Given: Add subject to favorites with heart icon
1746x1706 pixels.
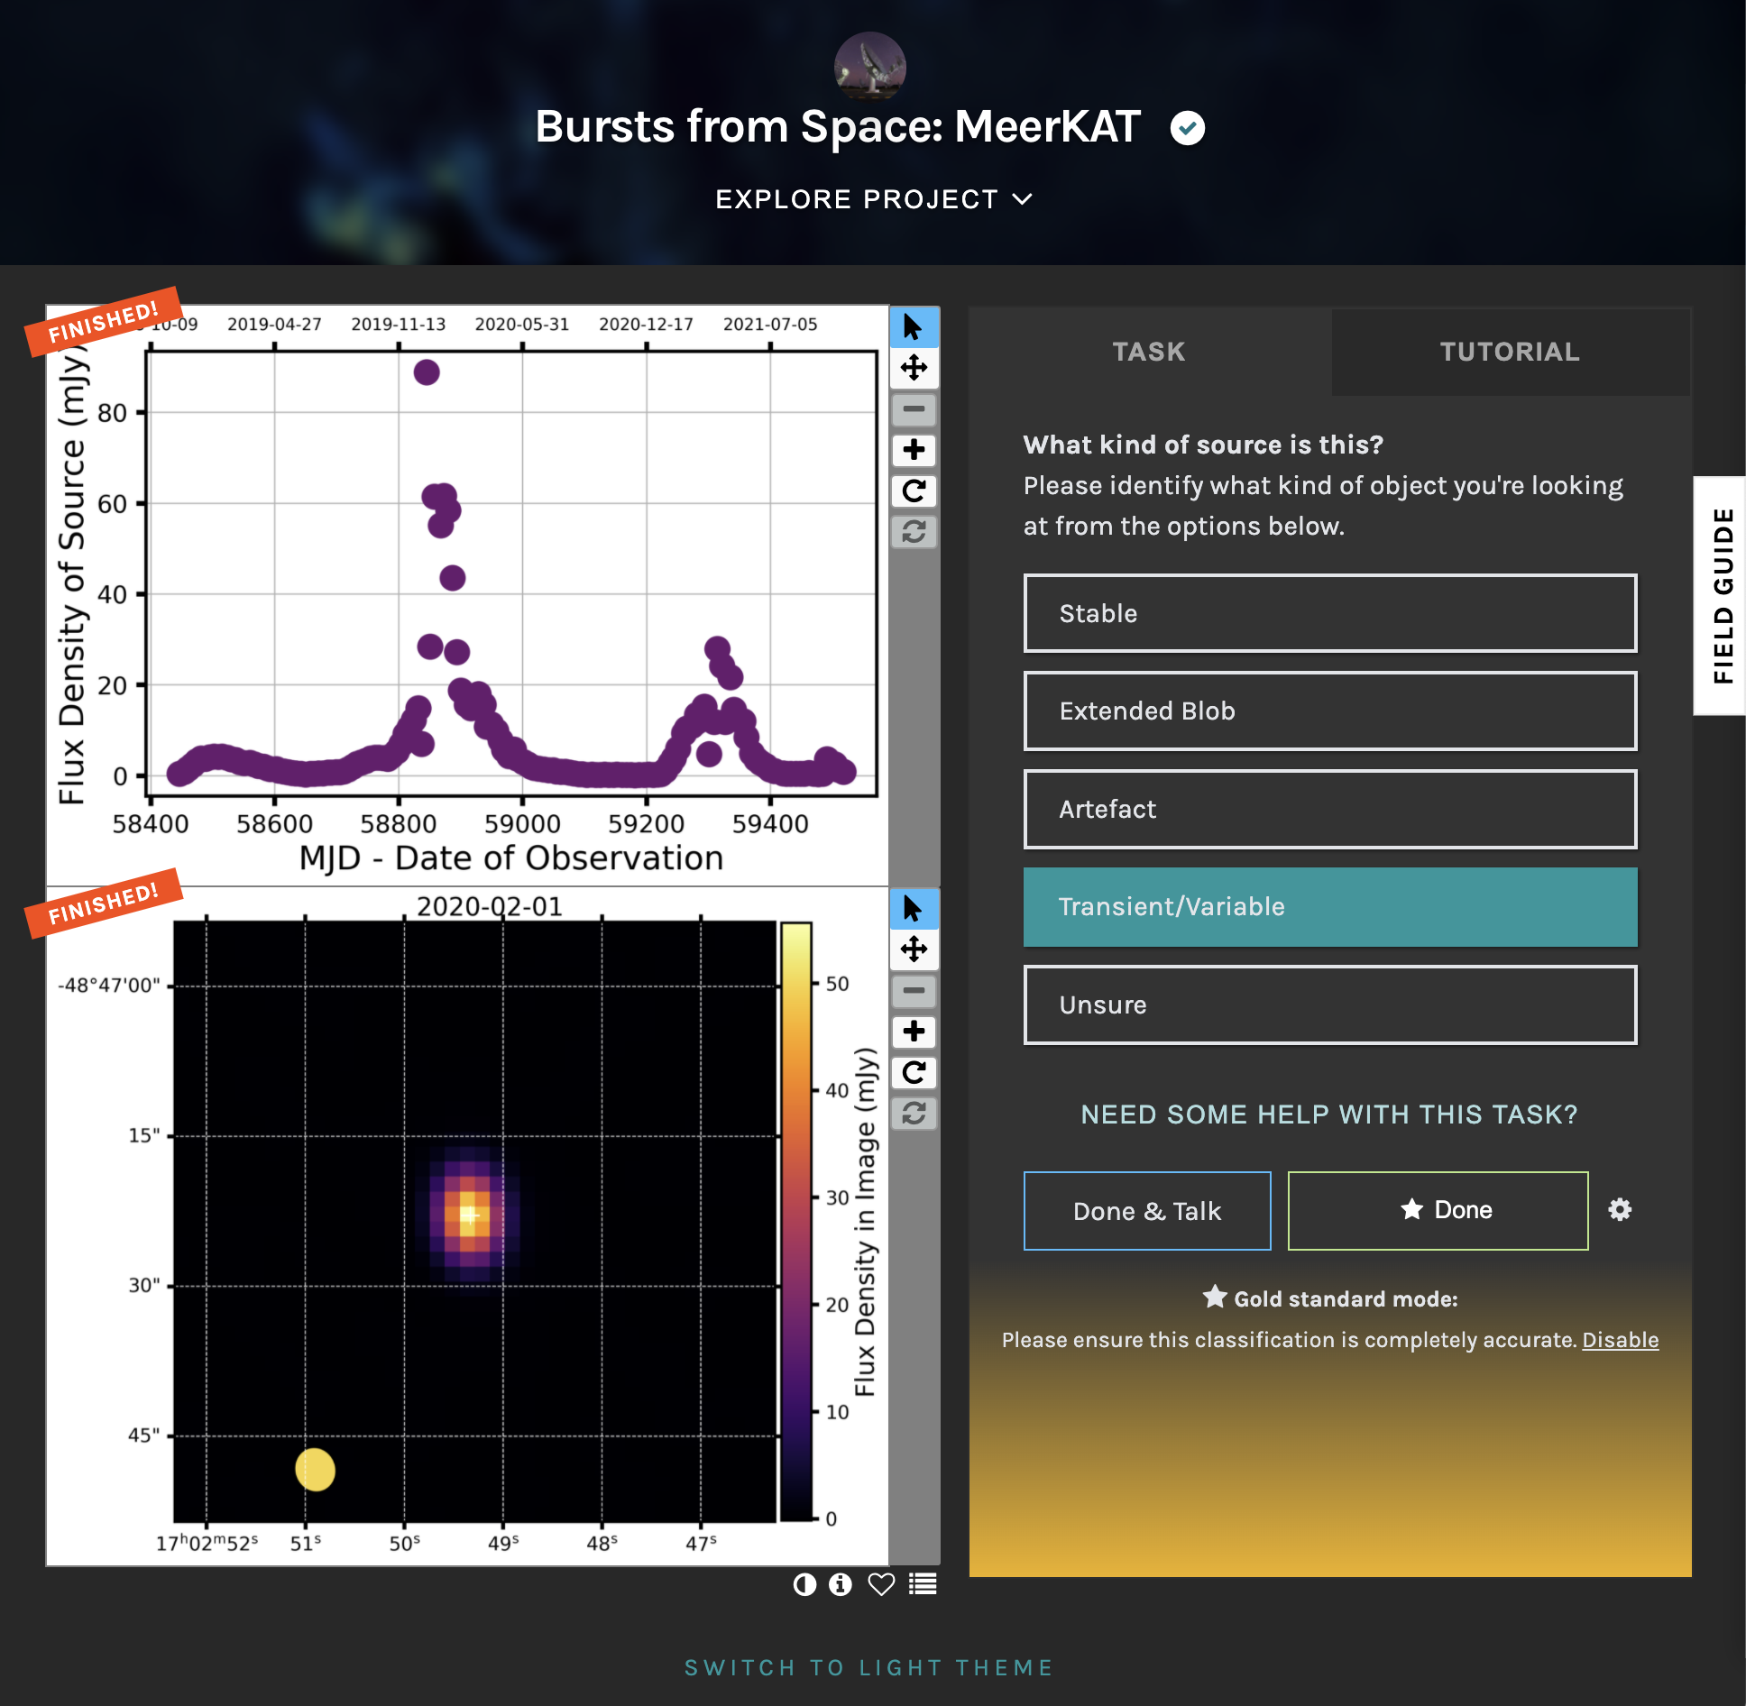Looking at the screenshot, I should click(x=881, y=1584).
